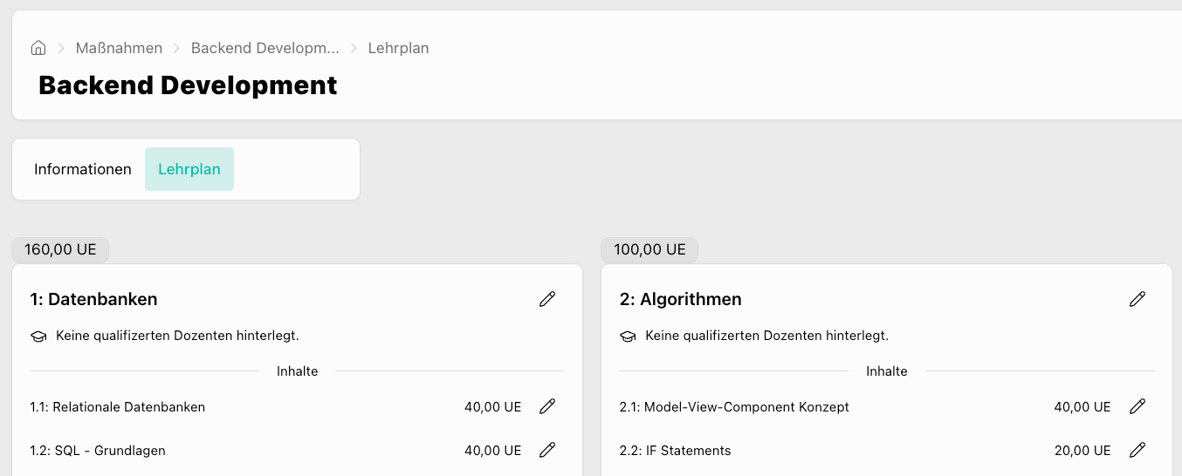This screenshot has width=1182, height=476.
Task: Switch to the Informationen tab
Action: tap(83, 169)
